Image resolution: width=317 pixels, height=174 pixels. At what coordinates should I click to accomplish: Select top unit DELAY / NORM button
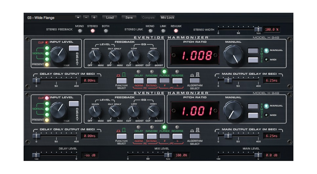[x=139, y=81]
